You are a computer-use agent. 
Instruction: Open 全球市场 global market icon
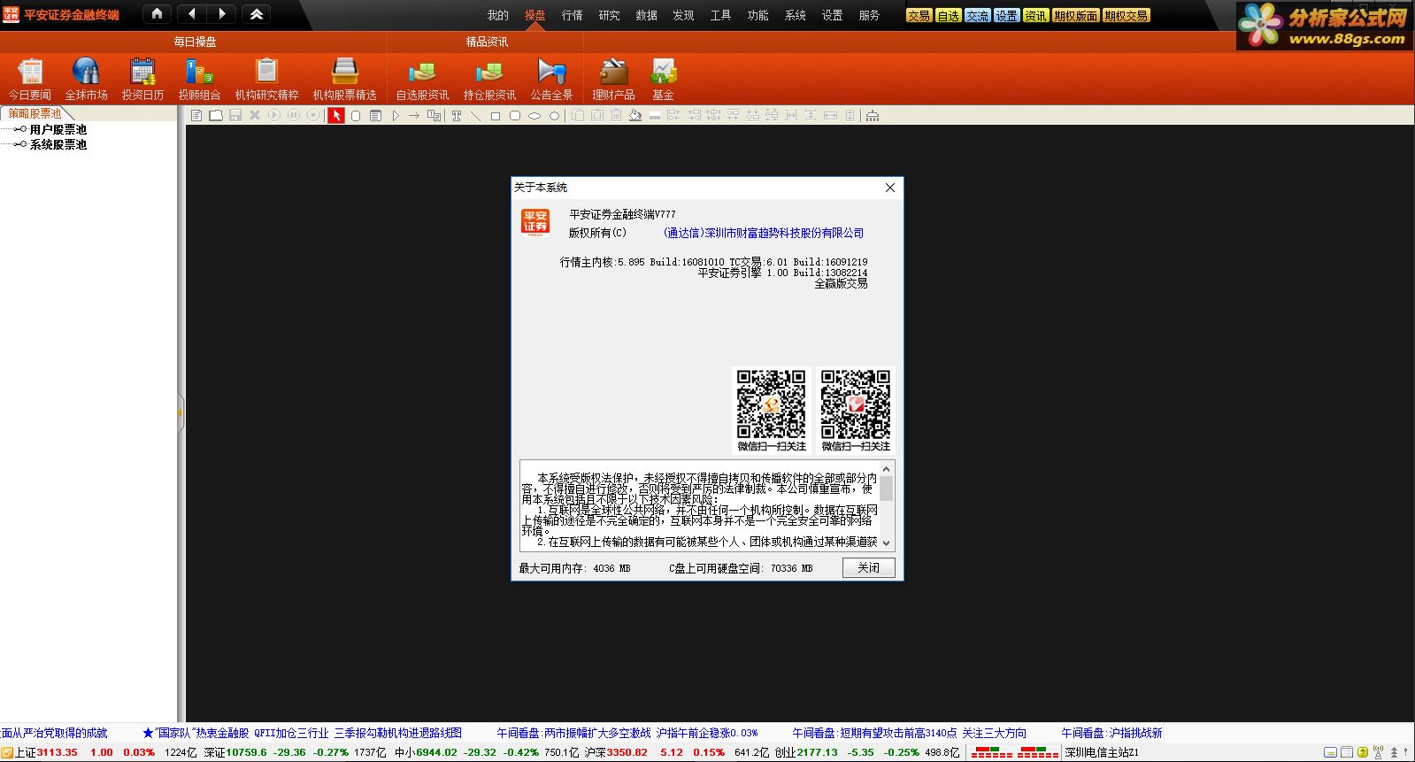(x=86, y=79)
